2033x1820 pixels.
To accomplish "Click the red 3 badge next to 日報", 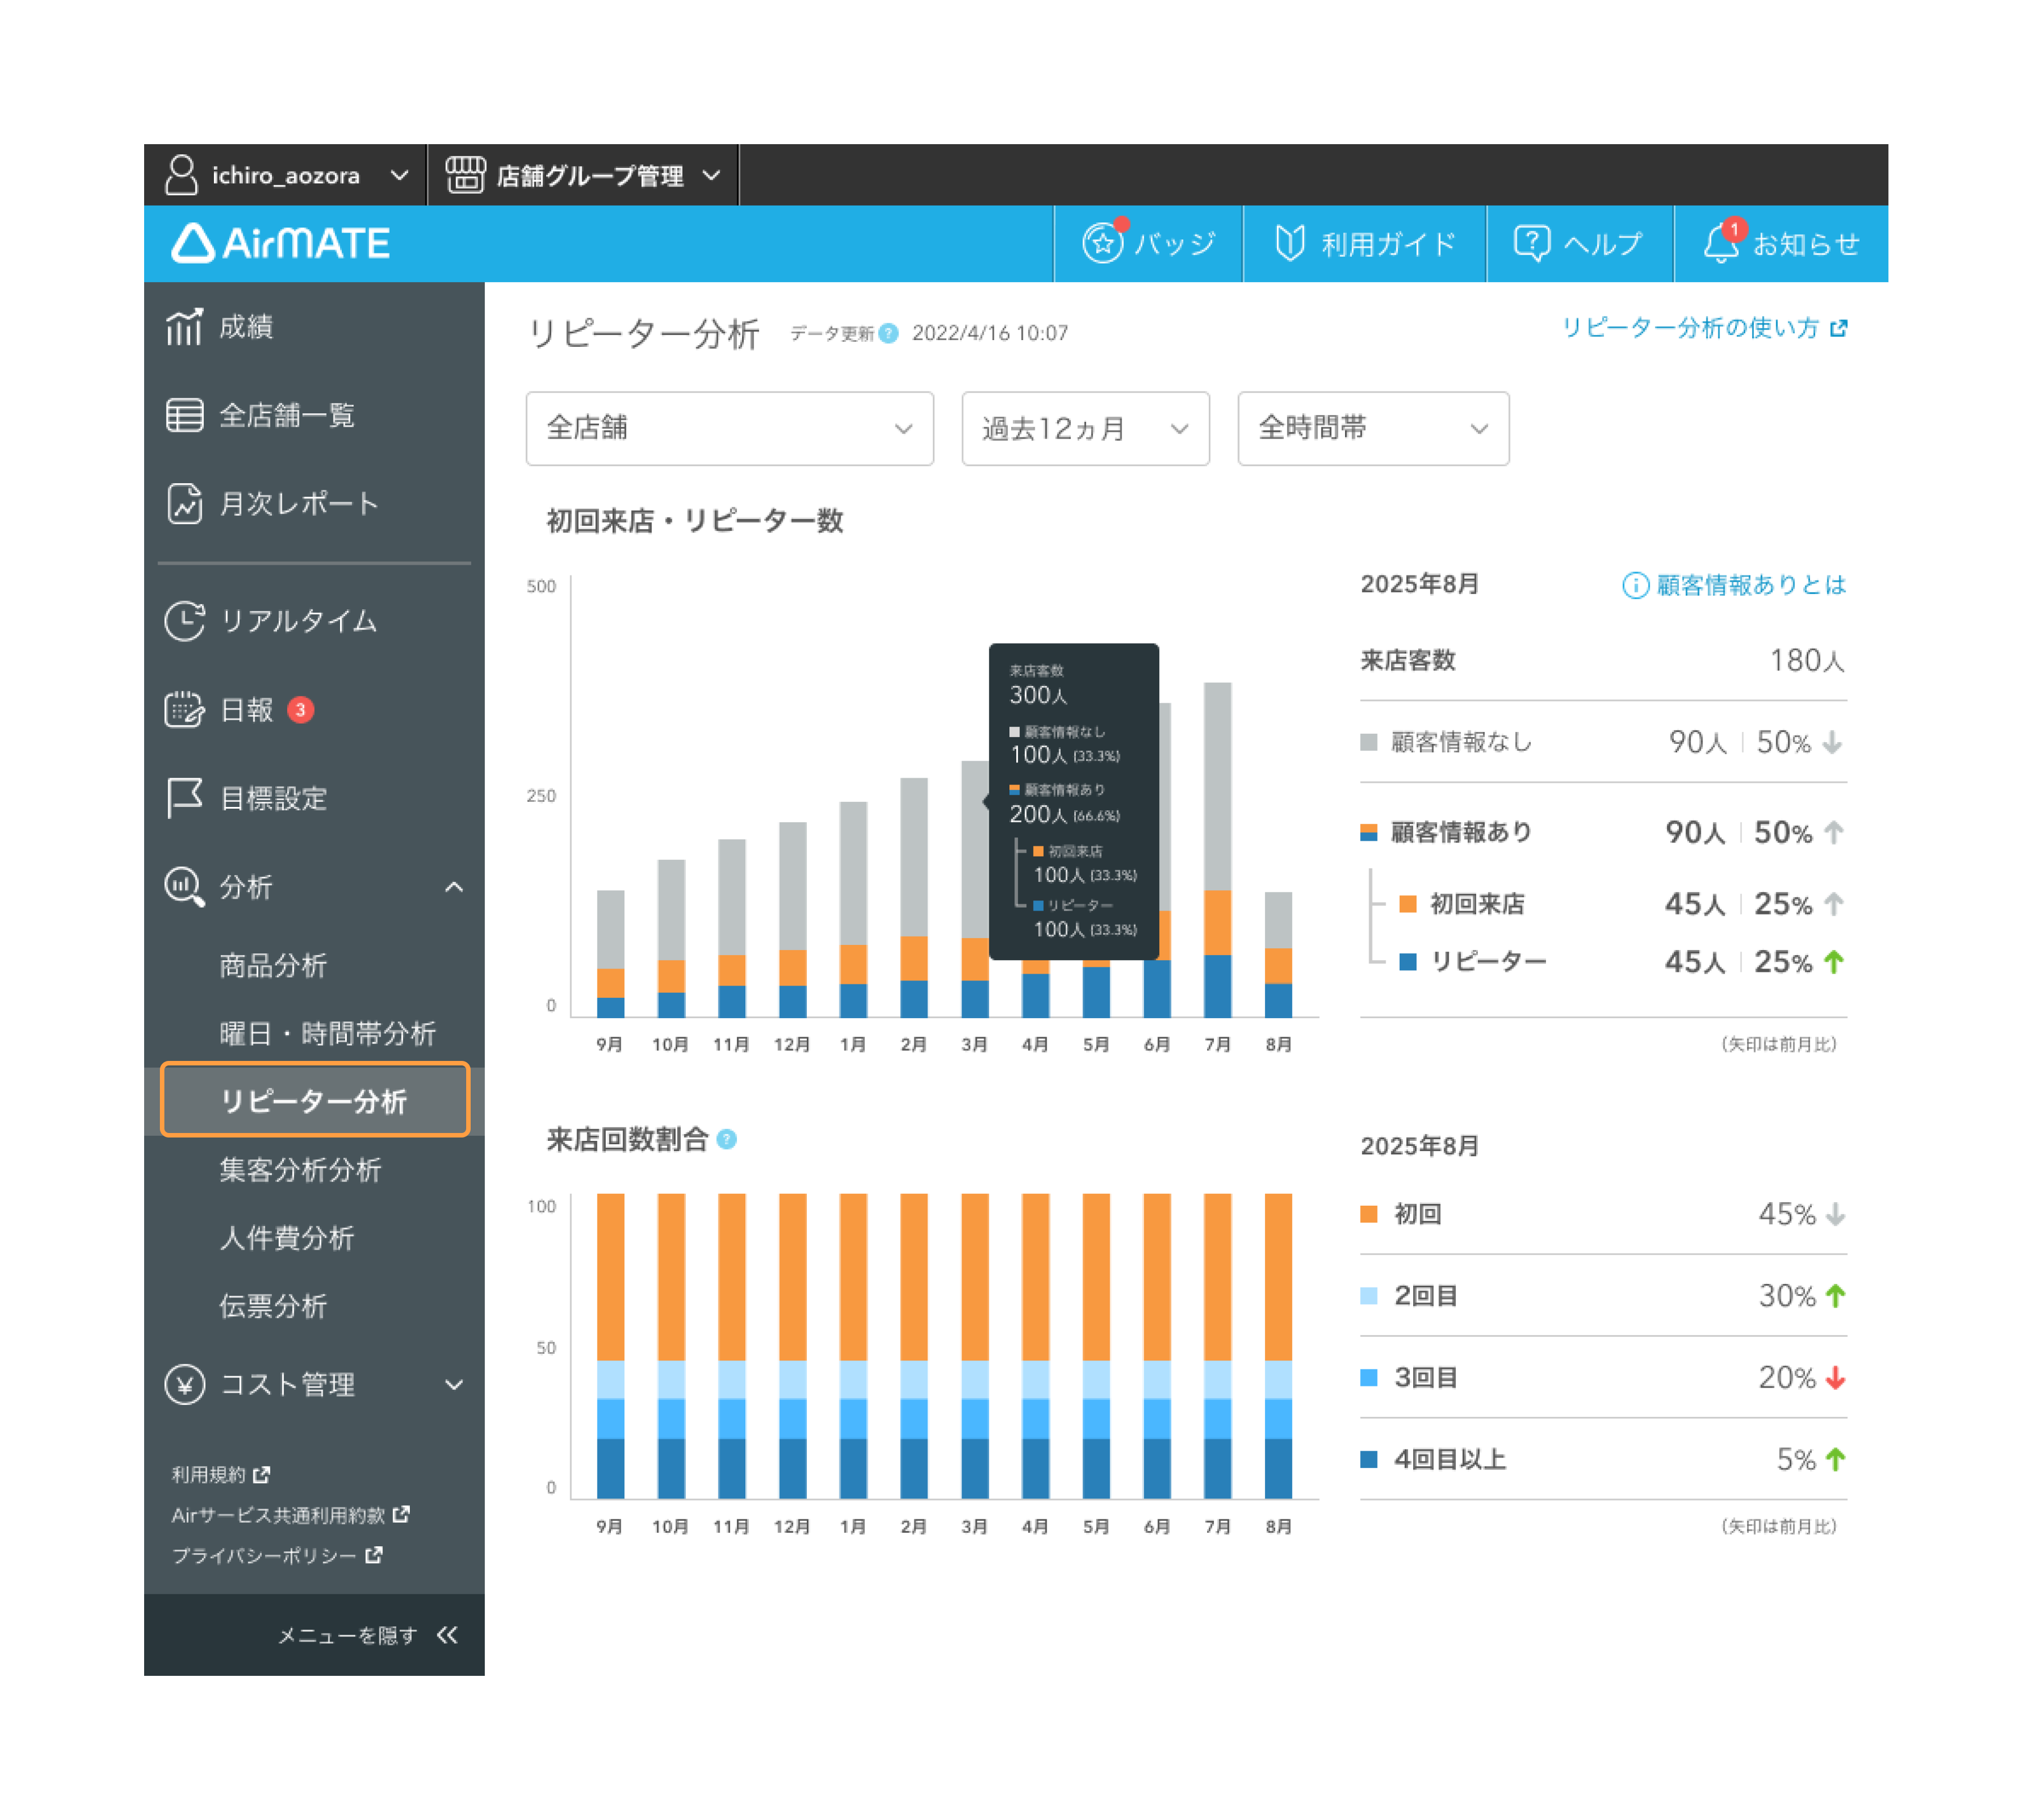I will [300, 710].
